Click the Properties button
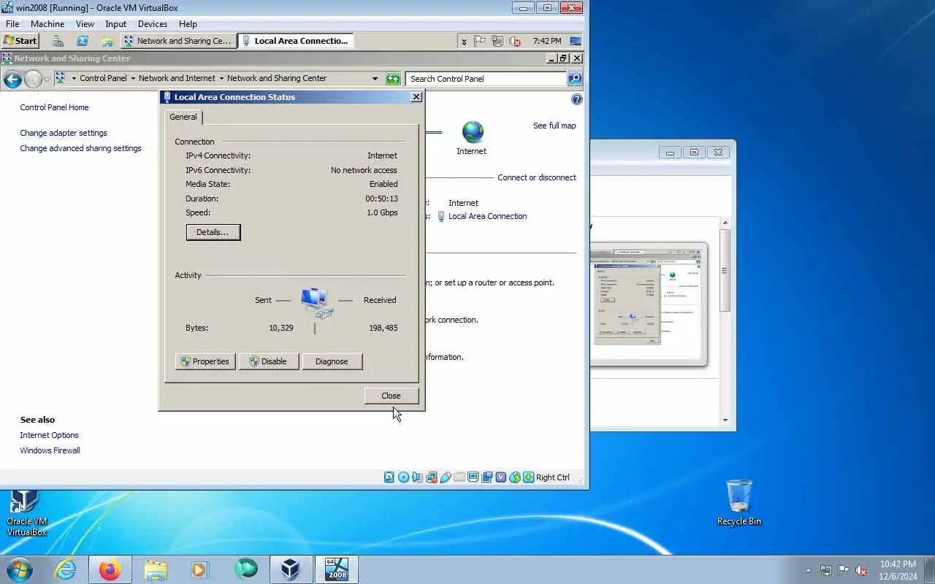Screen dimensions: 935x584 (205, 361)
